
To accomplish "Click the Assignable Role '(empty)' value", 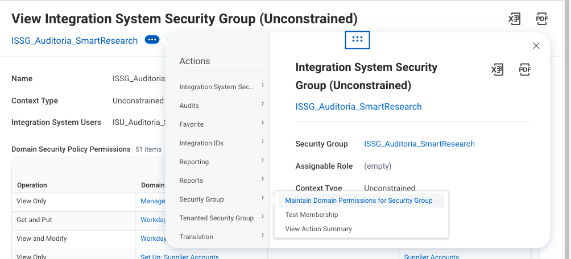I will (x=378, y=166).
